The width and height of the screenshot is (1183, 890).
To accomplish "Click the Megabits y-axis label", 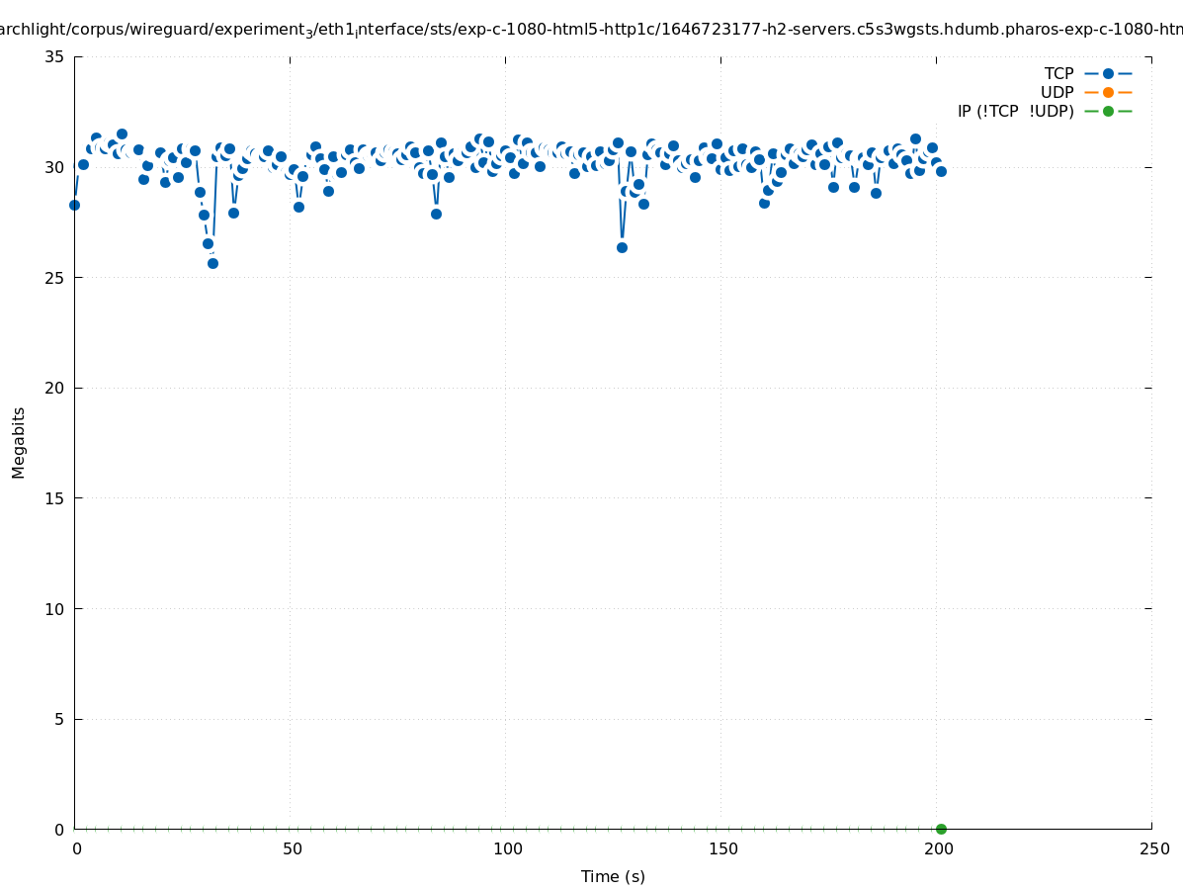I will (19, 442).
